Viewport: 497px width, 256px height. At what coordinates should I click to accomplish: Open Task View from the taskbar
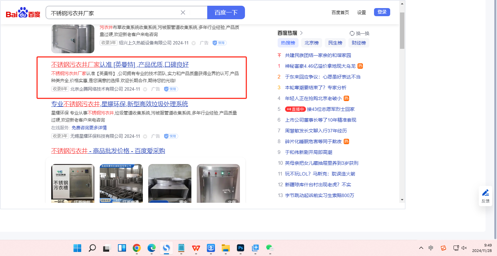[x=107, y=248]
